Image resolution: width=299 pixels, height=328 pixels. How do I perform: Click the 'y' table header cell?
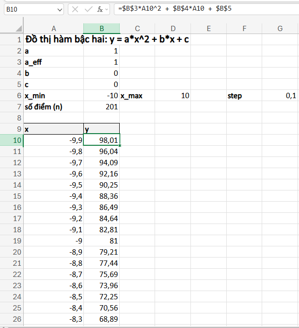coord(102,129)
